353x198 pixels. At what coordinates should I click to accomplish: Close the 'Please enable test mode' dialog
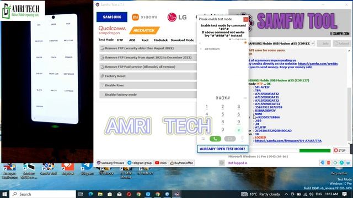[246, 19]
